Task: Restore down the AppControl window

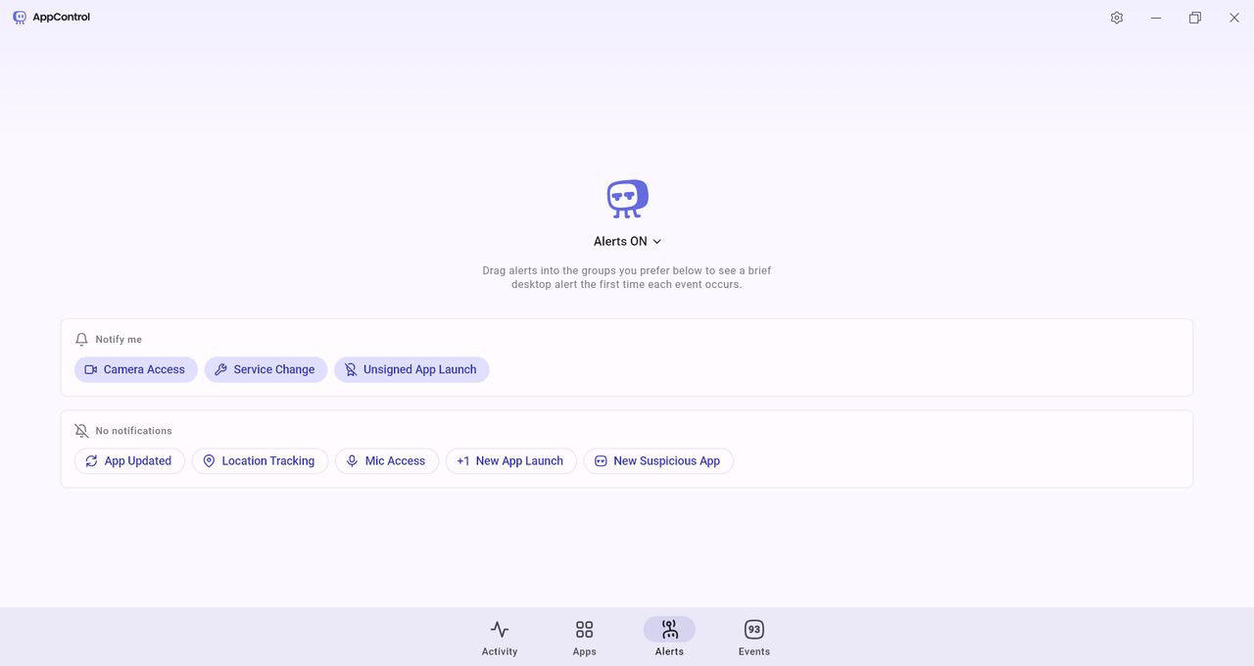Action: pyautogui.click(x=1195, y=18)
